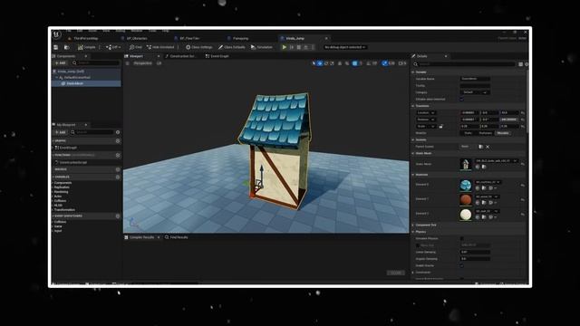
Task: Click the Add button in Components panel
Action: pos(60,63)
